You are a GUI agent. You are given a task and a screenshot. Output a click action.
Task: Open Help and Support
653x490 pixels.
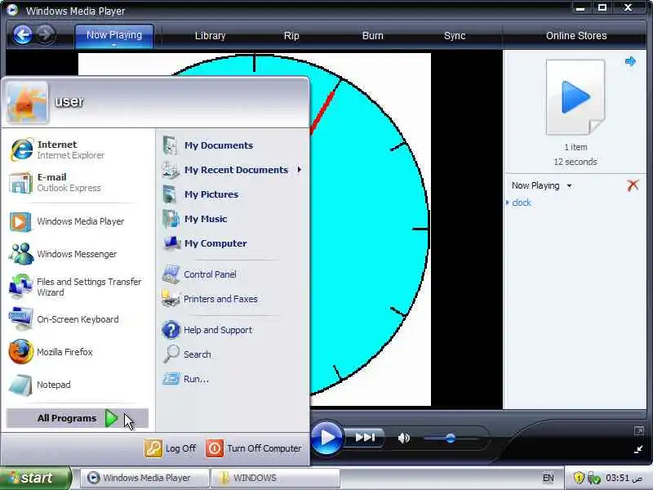click(x=233, y=330)
